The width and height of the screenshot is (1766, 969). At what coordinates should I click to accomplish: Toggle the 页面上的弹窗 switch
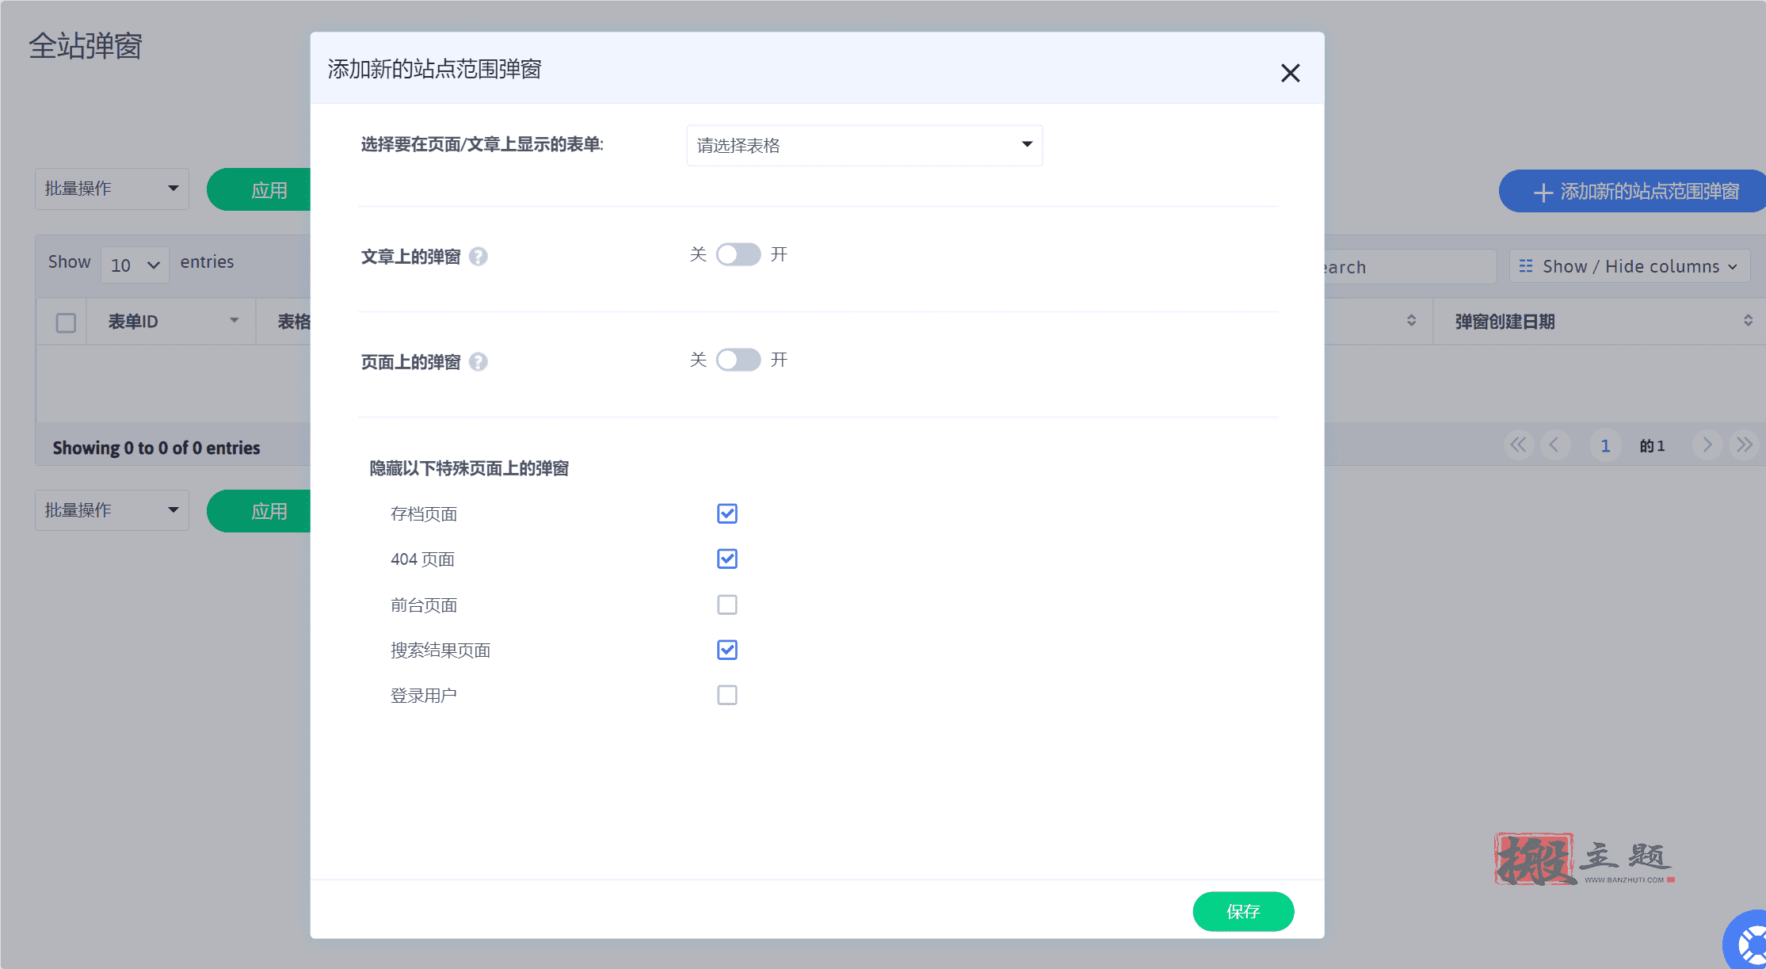[738, 360]
